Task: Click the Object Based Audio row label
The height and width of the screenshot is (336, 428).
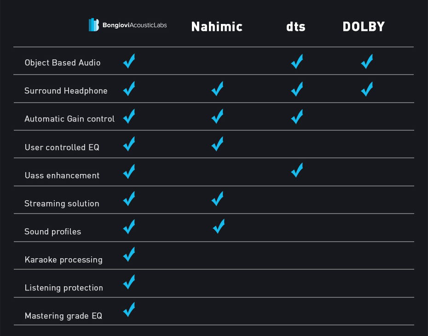Action: [63, 63]
